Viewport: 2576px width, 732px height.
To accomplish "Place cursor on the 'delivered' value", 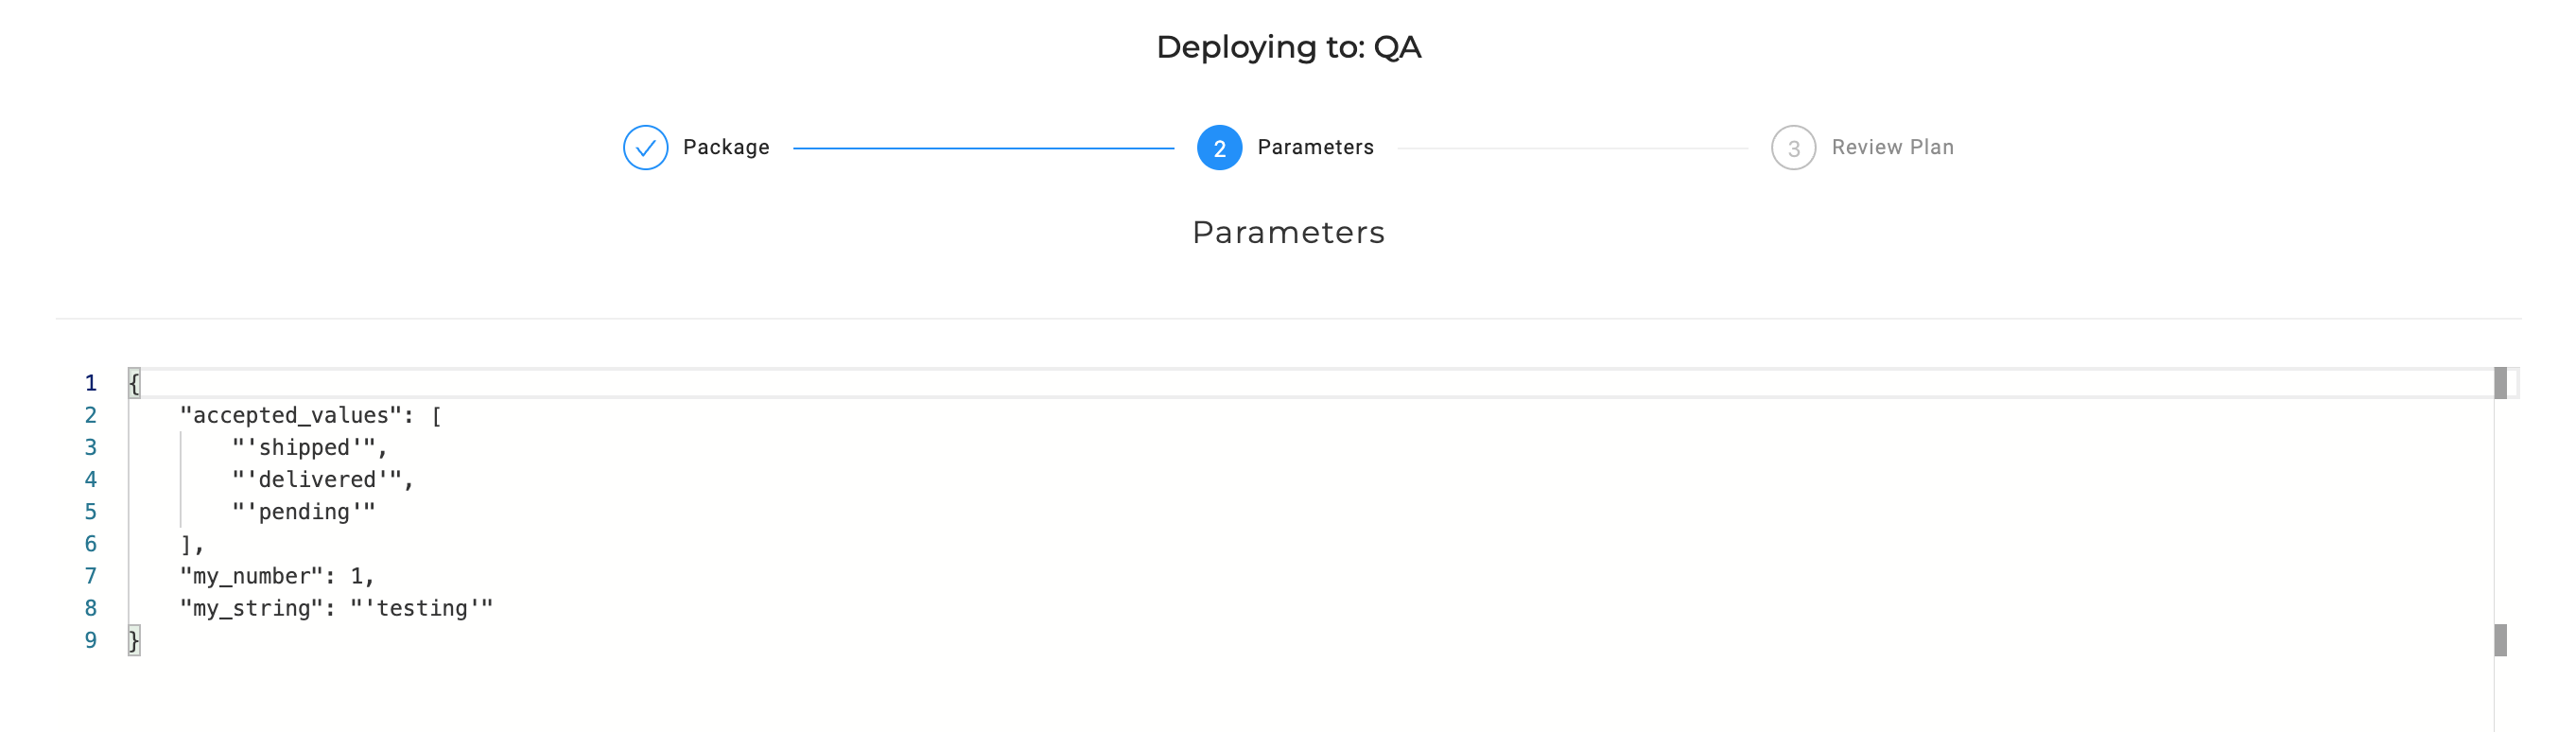I will [317, 479].
